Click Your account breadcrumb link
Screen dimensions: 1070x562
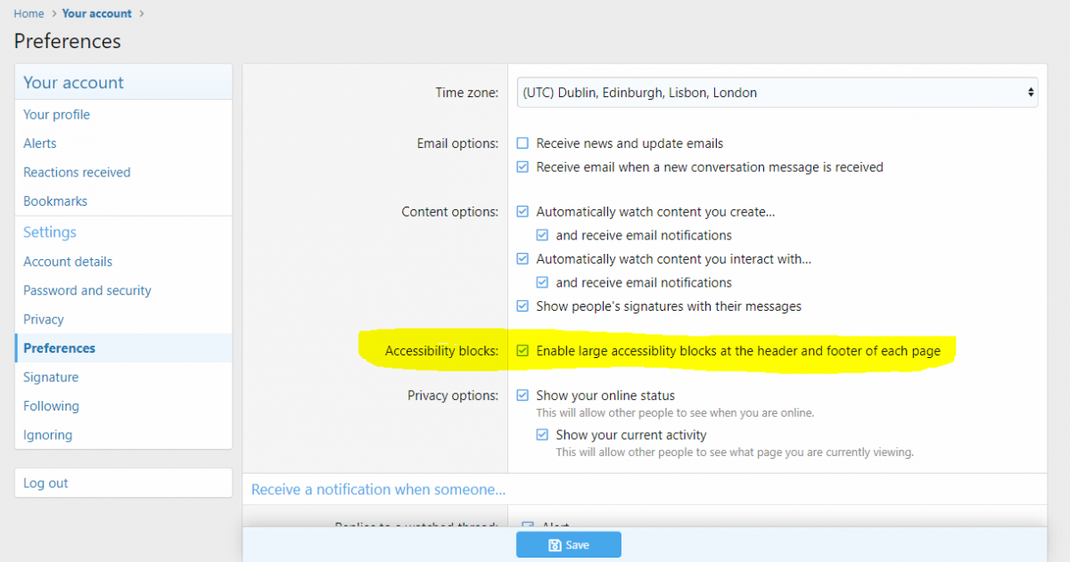[x=97, y=13]
